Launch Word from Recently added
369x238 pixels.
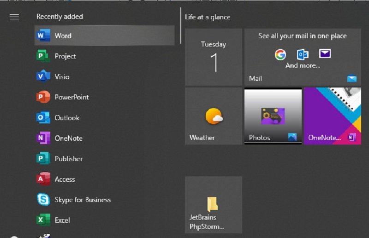63,35
